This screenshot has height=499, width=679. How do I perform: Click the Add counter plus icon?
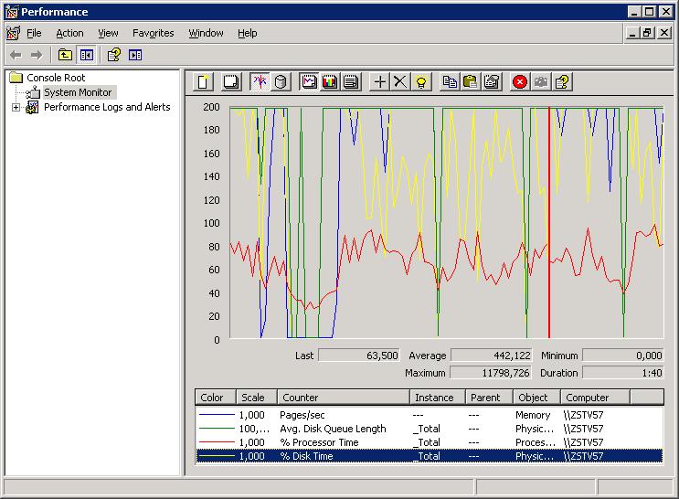coord(380,82)
